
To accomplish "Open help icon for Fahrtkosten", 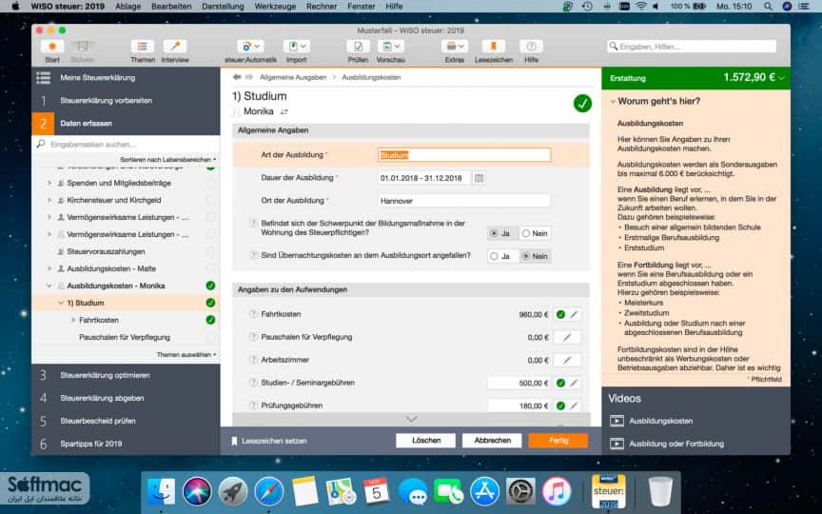I will point(253,314).
